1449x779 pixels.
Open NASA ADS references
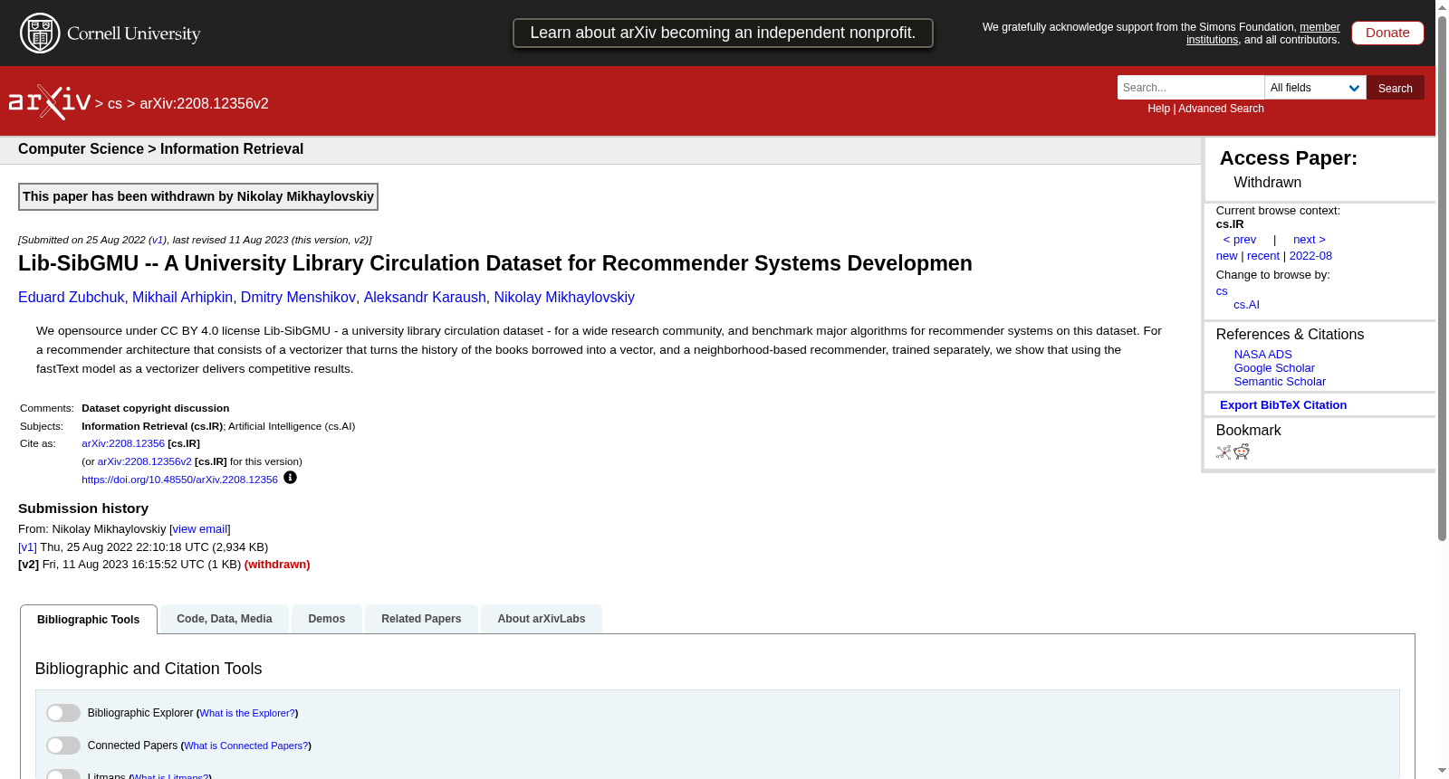(x=1263, y=355)
